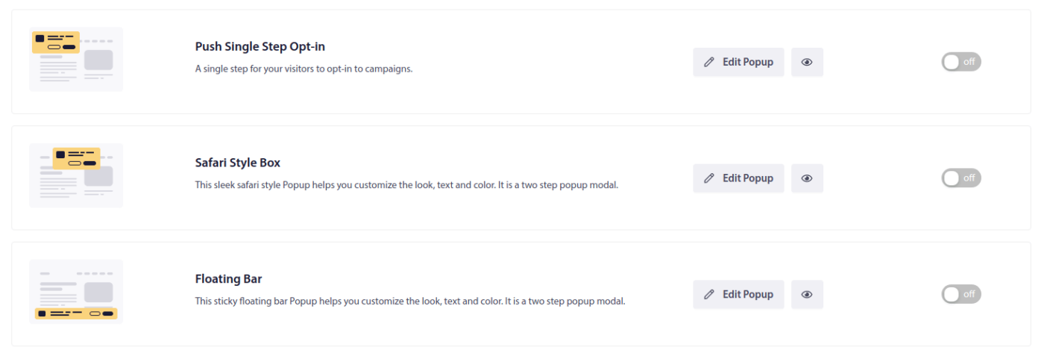Image resolution: width=1044 pixels, height=350 pixels.
Task: Turn on the Safari Style Box switch
Action: [x=961, y=178]
